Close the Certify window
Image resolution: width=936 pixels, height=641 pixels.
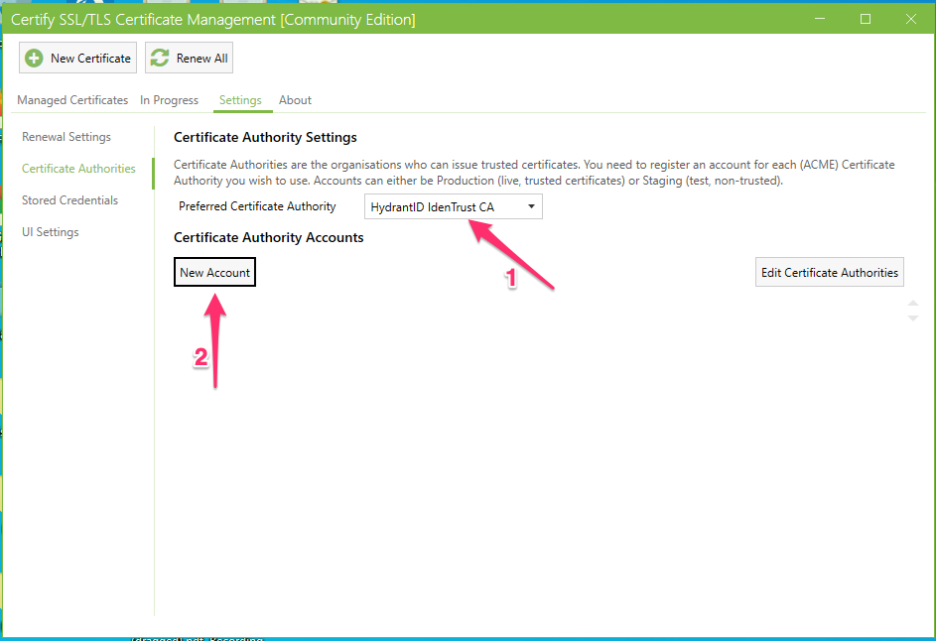(910, 19)
